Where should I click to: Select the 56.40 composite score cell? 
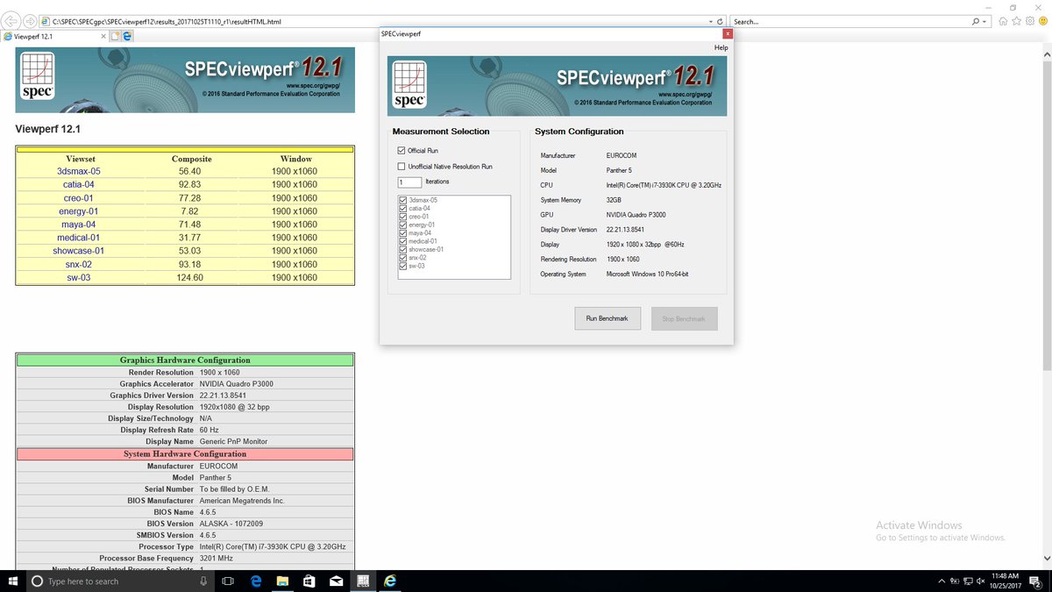pos(190,172)
